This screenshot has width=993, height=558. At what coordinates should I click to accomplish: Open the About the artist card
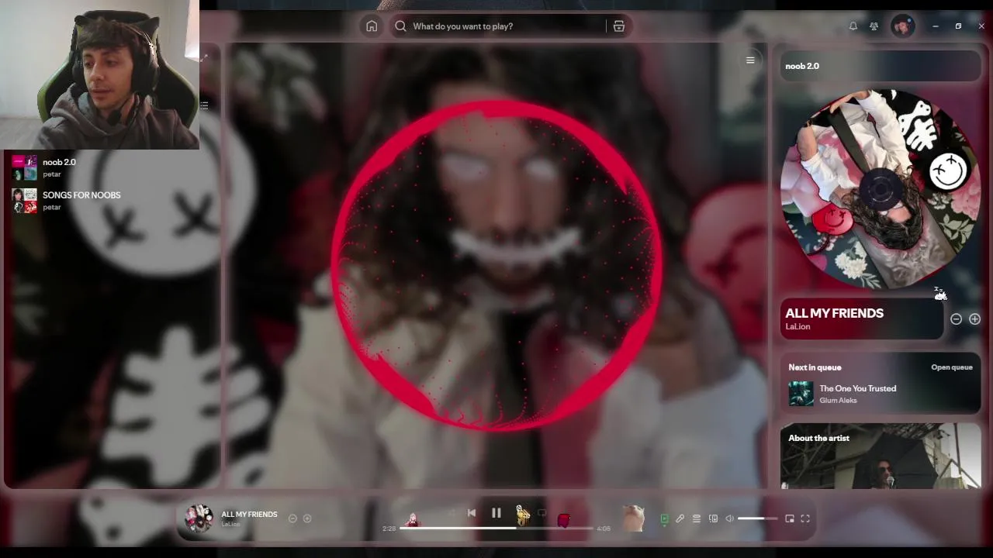[881, 456]
